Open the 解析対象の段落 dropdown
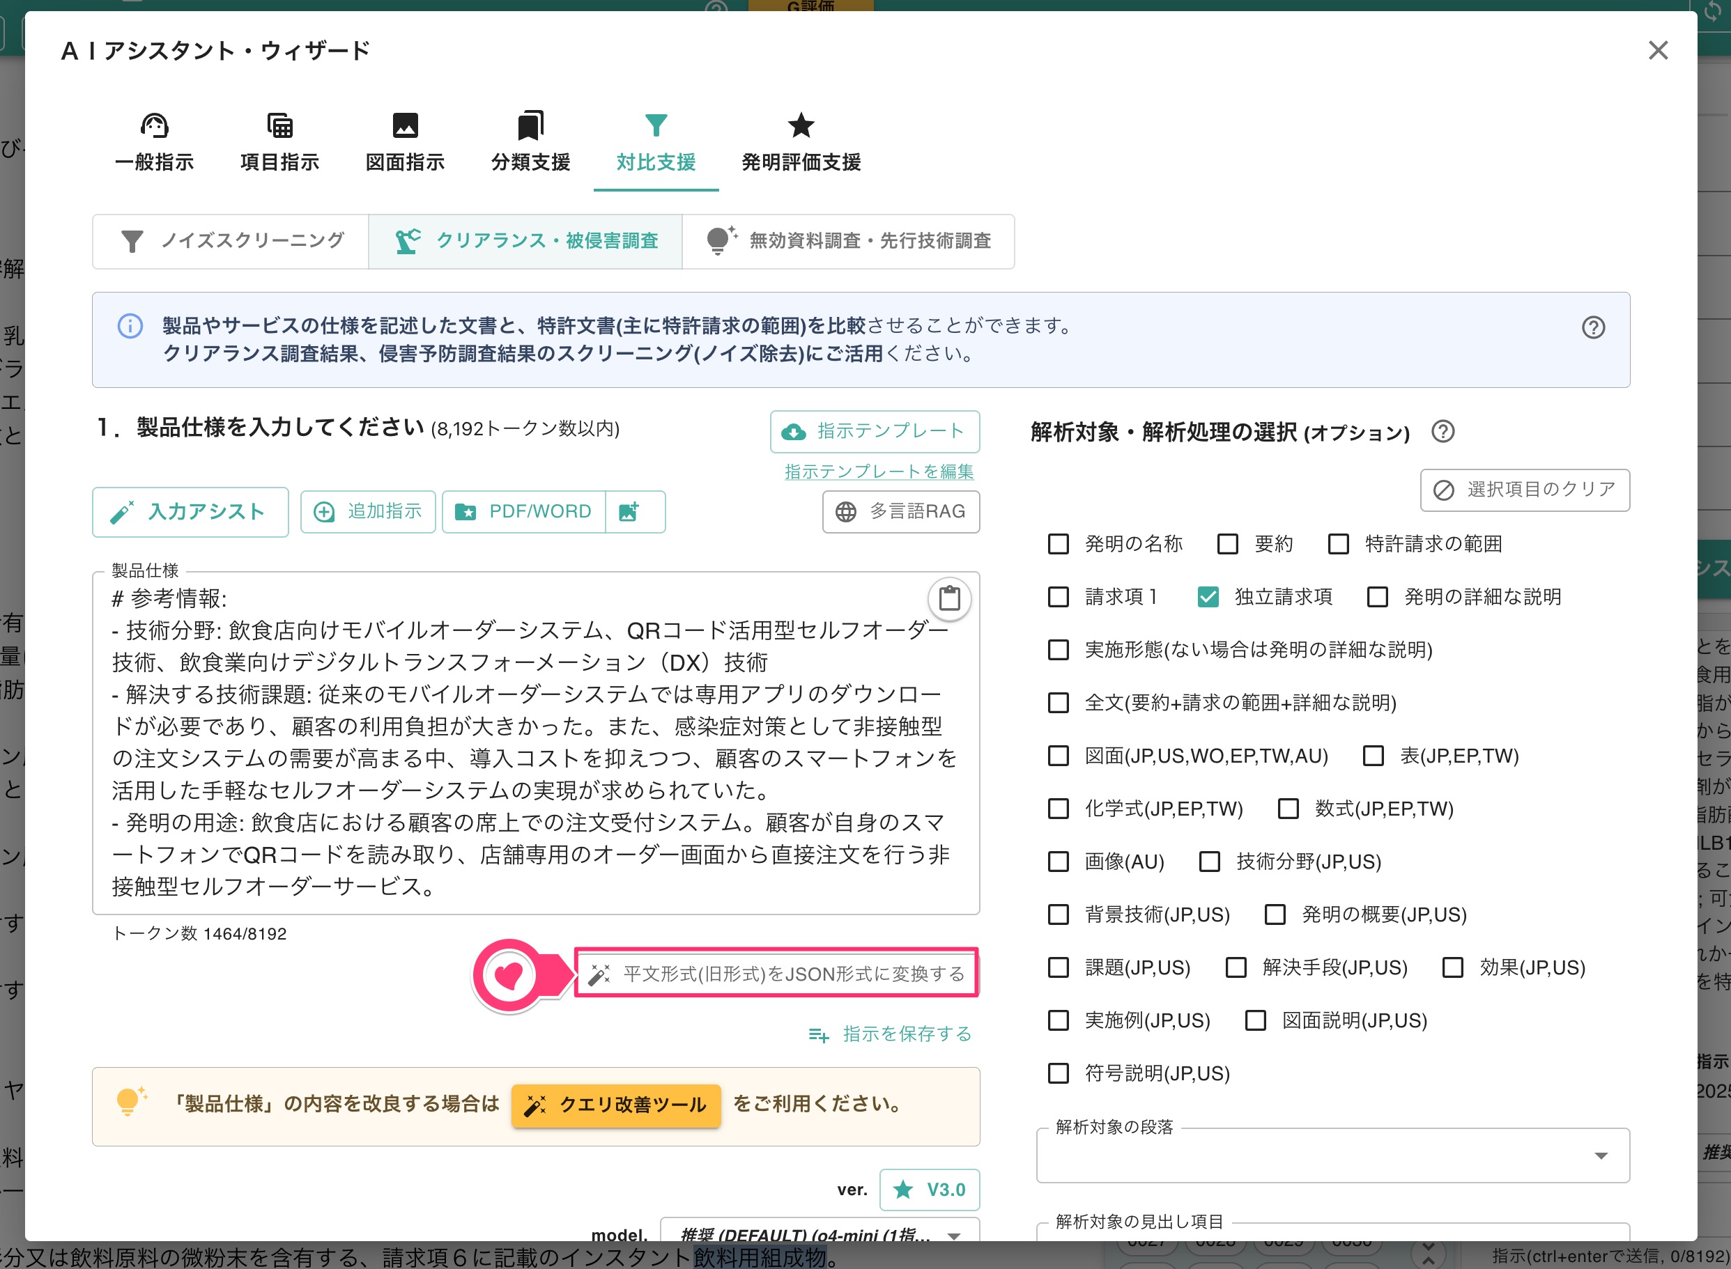Viewport: 1731px width, 1269px height. [1333, 1156]
